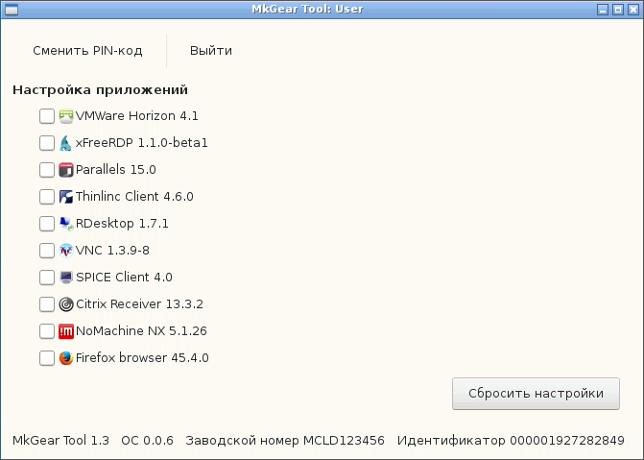Click the Parallels app icon
This screenshot has width=644, height=460.
(x=65, y=170)
